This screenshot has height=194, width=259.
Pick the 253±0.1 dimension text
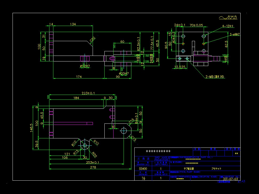point(92,162)
